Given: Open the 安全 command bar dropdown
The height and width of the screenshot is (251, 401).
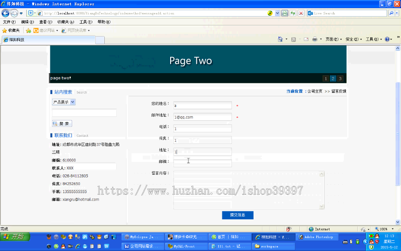Looking at the screenshot, I should 354,39.
